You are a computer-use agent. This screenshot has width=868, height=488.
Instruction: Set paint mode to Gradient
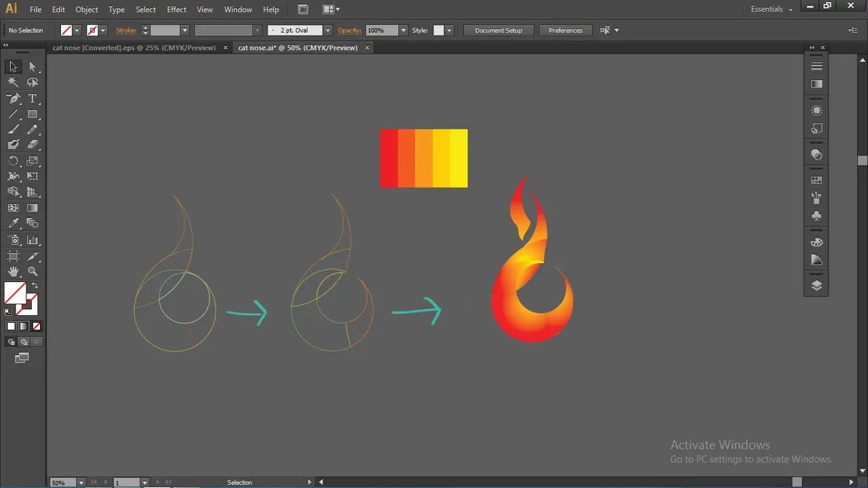point(24,326)
